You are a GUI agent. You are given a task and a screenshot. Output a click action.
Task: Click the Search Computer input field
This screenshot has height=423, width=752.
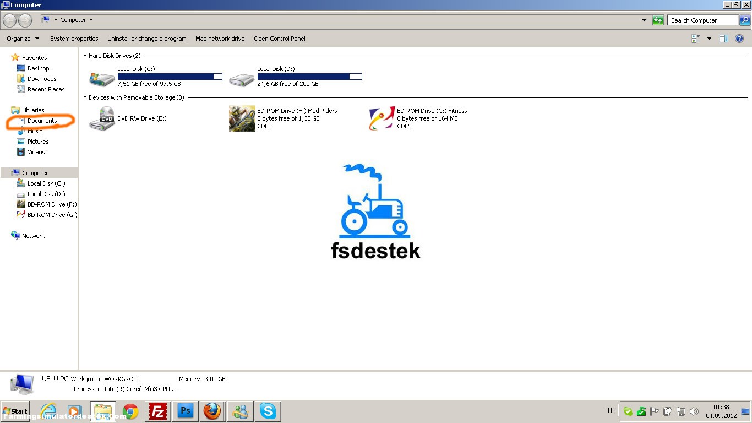(703, 20)
